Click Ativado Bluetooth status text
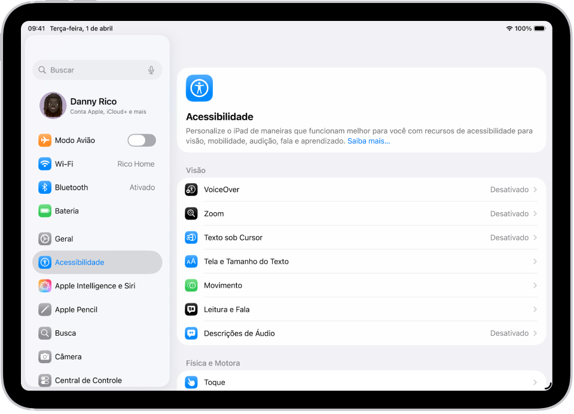Image resolution: width=574 pixels, height=414 pixels. (142, 187)
